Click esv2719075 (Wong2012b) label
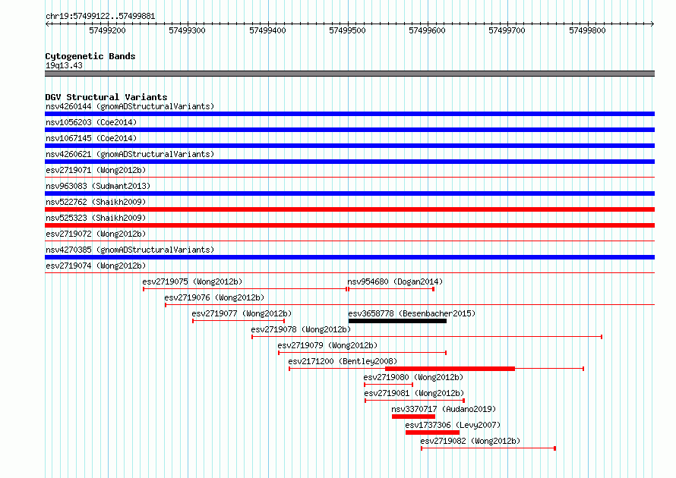Viewport: 676px width, 478px height. 192,281
